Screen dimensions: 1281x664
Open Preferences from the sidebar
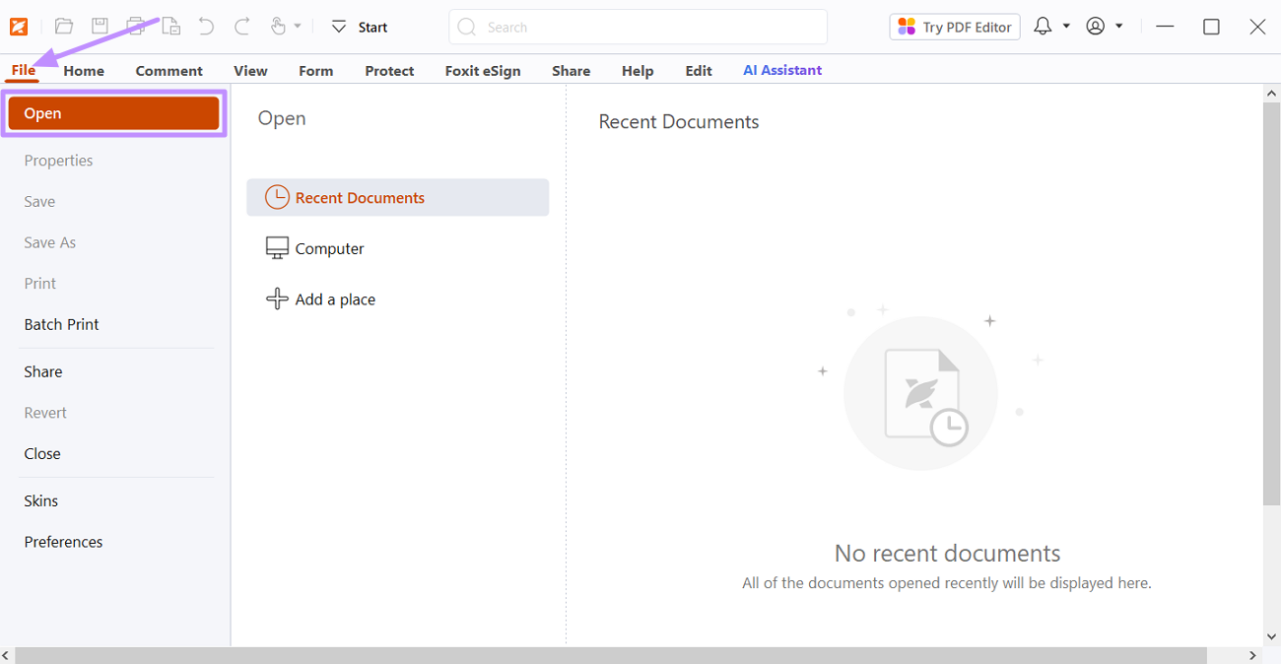click(63, 541)
